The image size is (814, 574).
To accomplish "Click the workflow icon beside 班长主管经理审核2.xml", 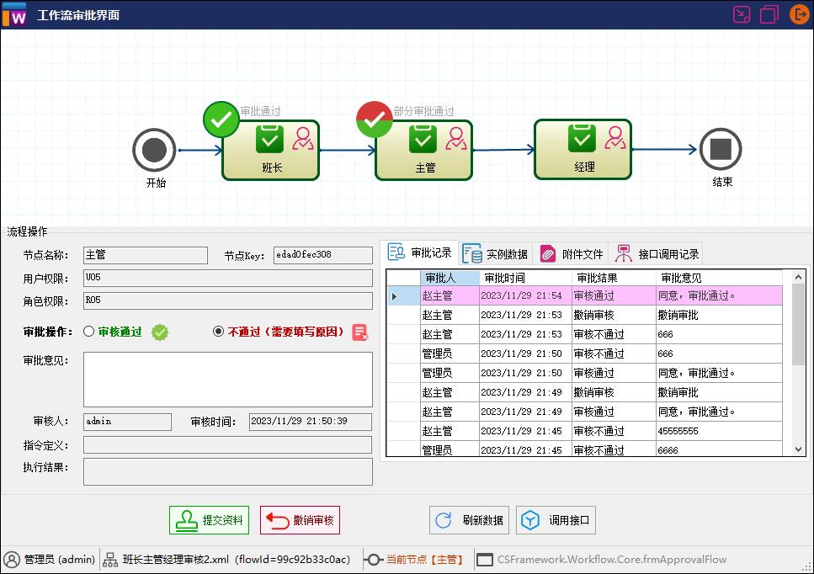I will click(x=109, y=558).
